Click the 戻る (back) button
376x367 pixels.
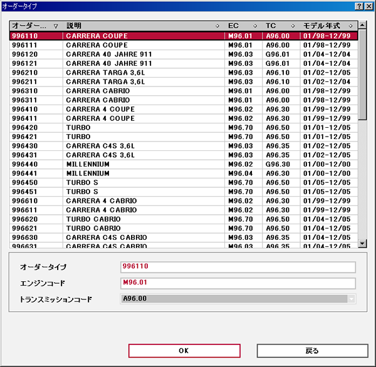(312, 351)
